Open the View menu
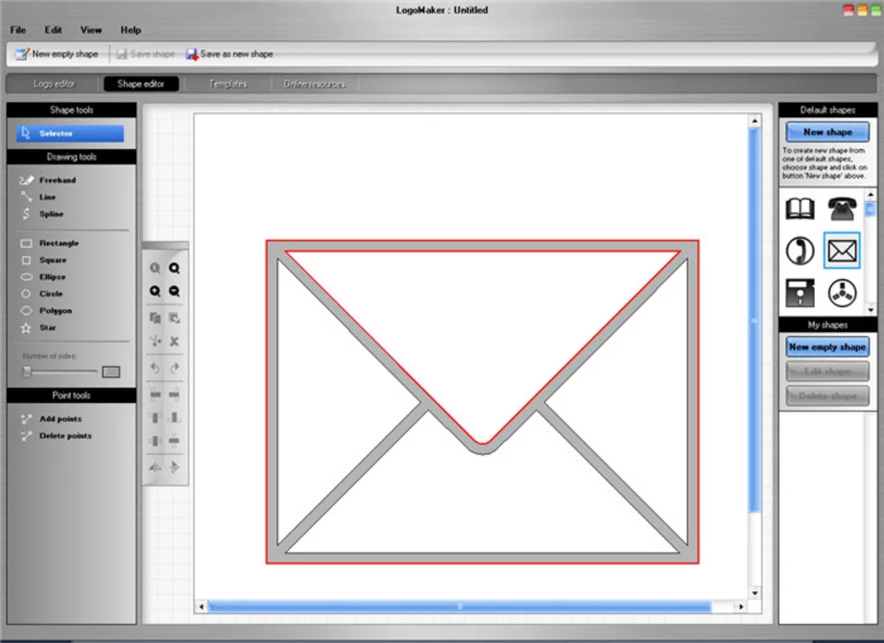884x643 pixels. coord(91,29)
